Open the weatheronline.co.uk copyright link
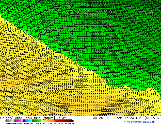The width and height of the screenshot is (161, 124). pyautogui.click(x=140, y=122)
